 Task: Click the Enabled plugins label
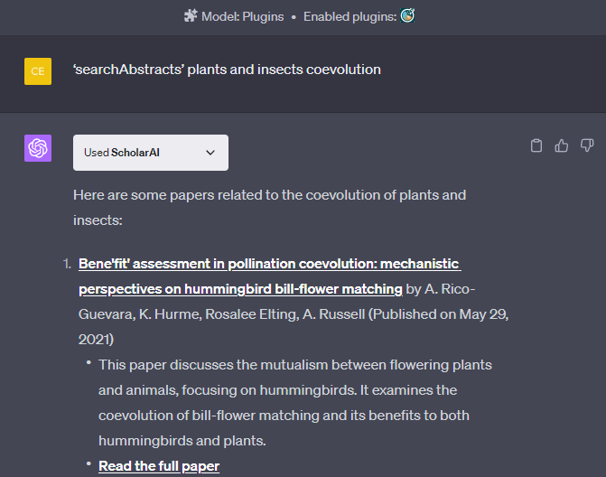pyautogui.click(x=350, y=16)
